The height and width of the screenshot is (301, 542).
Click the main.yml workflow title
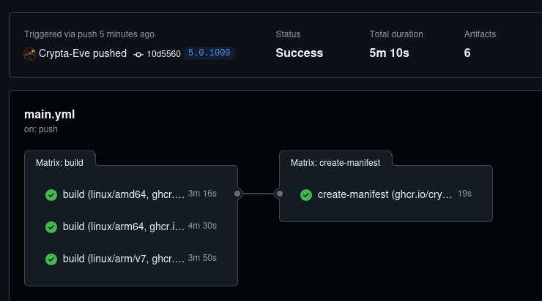coord(49,114)
